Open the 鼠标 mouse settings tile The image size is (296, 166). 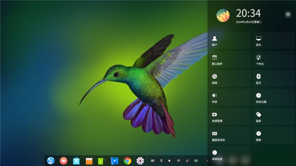point(274,116)
